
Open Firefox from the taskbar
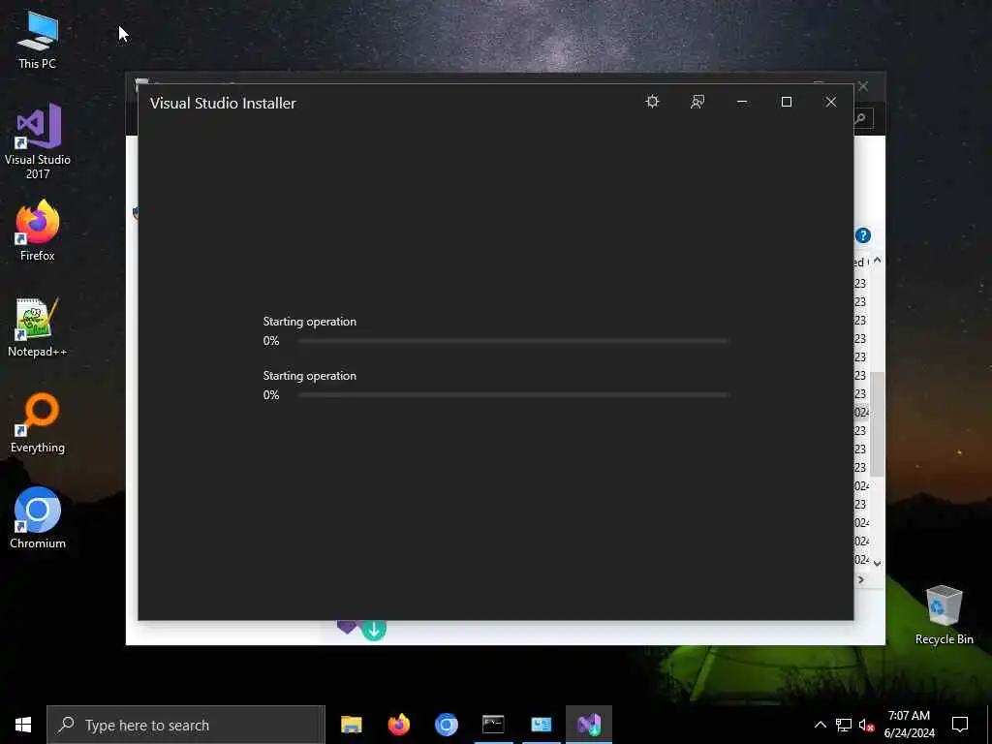click(x=398, y=725)
